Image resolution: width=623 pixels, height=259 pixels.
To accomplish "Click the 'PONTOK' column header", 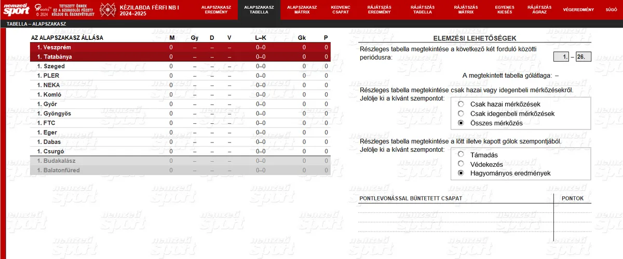I will [573, 198].
